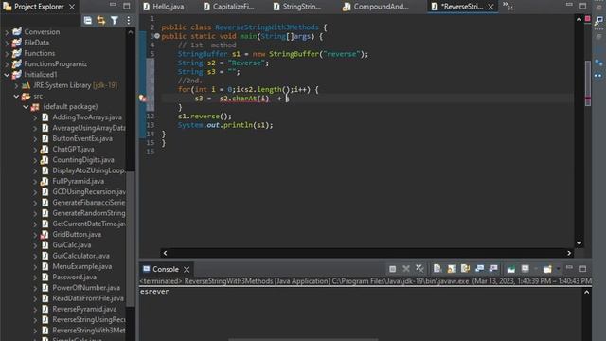
Task: Expand the FileData project
Action: (x=7, y=43)
